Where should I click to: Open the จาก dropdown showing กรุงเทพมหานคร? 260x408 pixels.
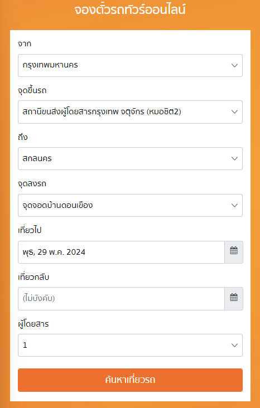click(x=130, y=65)
